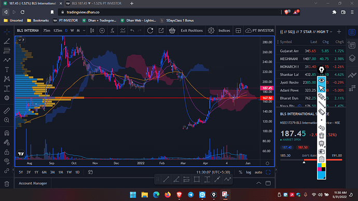Toggle stay in drawing mode pencil-lock
Viewport: 358px width, 201px height.
(x=7, y=142)
